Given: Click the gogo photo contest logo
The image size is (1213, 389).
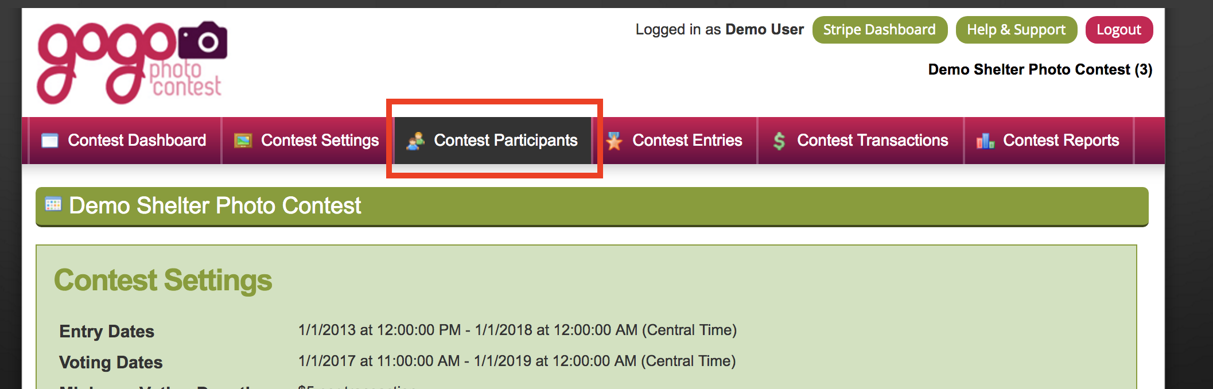Looking at the screenshot, I should click(x=132, y=63).
